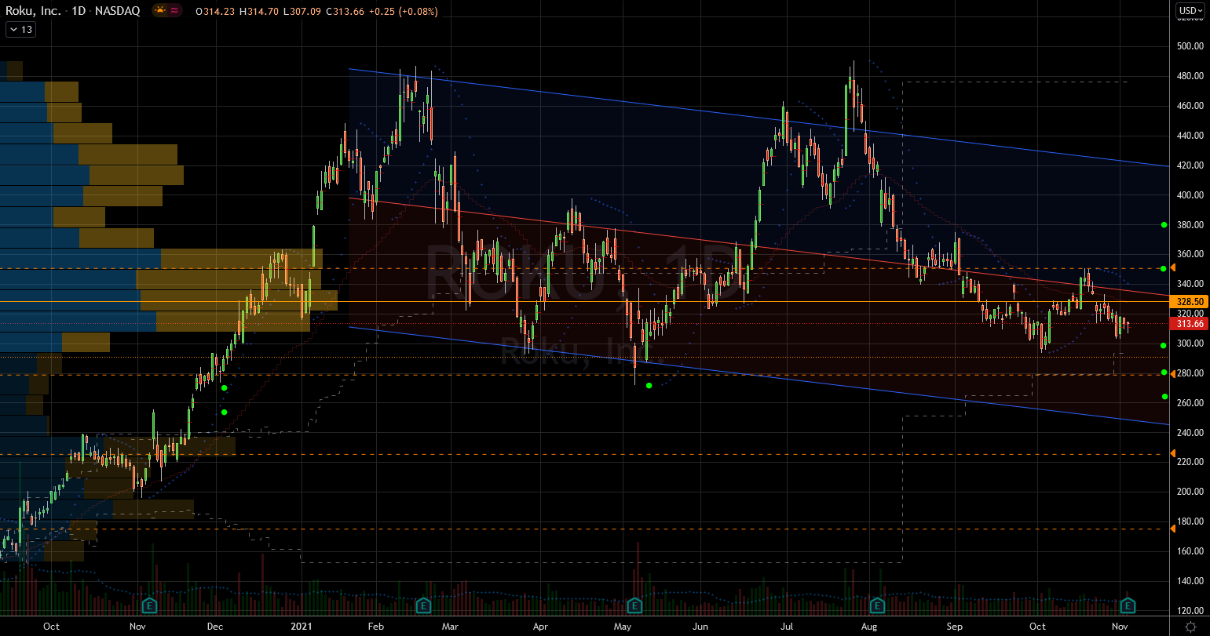Open the earnings marker for November 2020
The width and height of the screenshot is (1210, 636).
(x=149, y=605)
